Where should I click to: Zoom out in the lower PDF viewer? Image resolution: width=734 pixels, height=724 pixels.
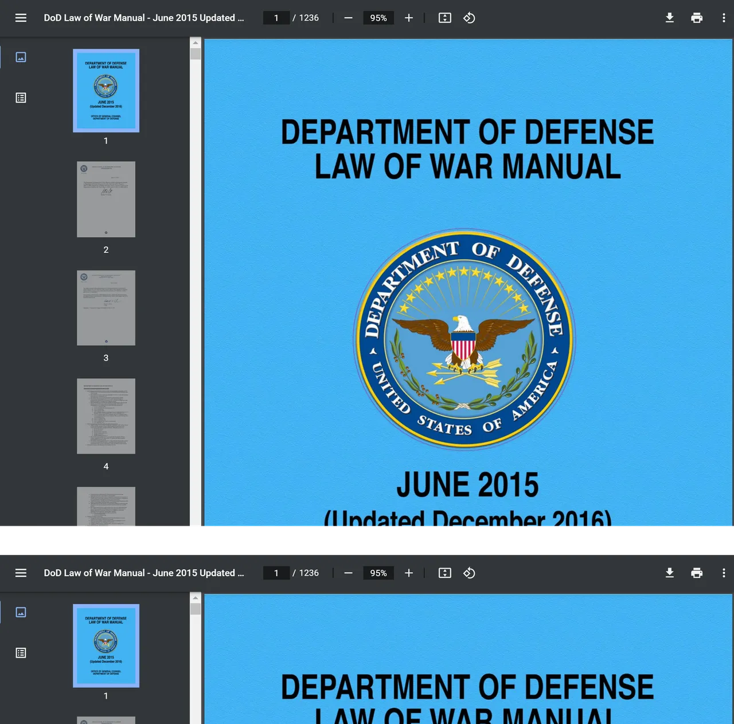point(348,573)
